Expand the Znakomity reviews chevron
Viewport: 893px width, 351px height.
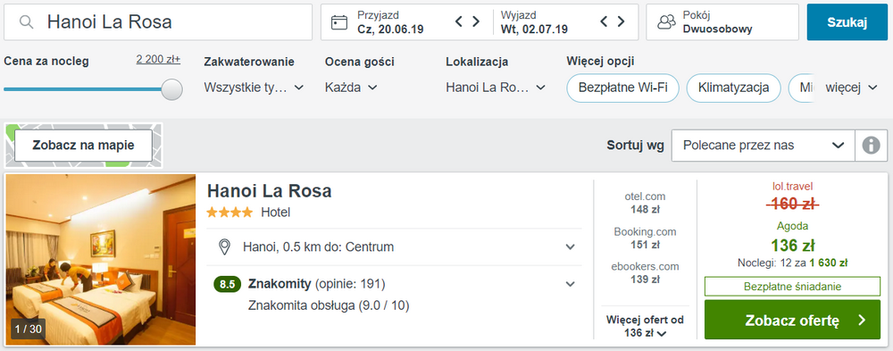coord(570,284)
